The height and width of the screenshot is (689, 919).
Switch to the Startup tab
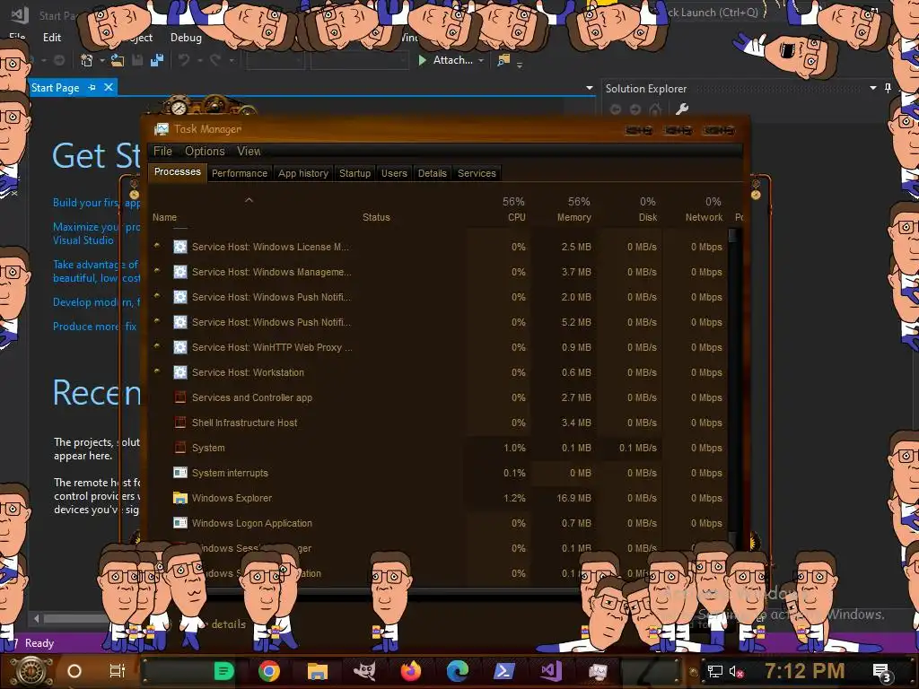point(354,173)
